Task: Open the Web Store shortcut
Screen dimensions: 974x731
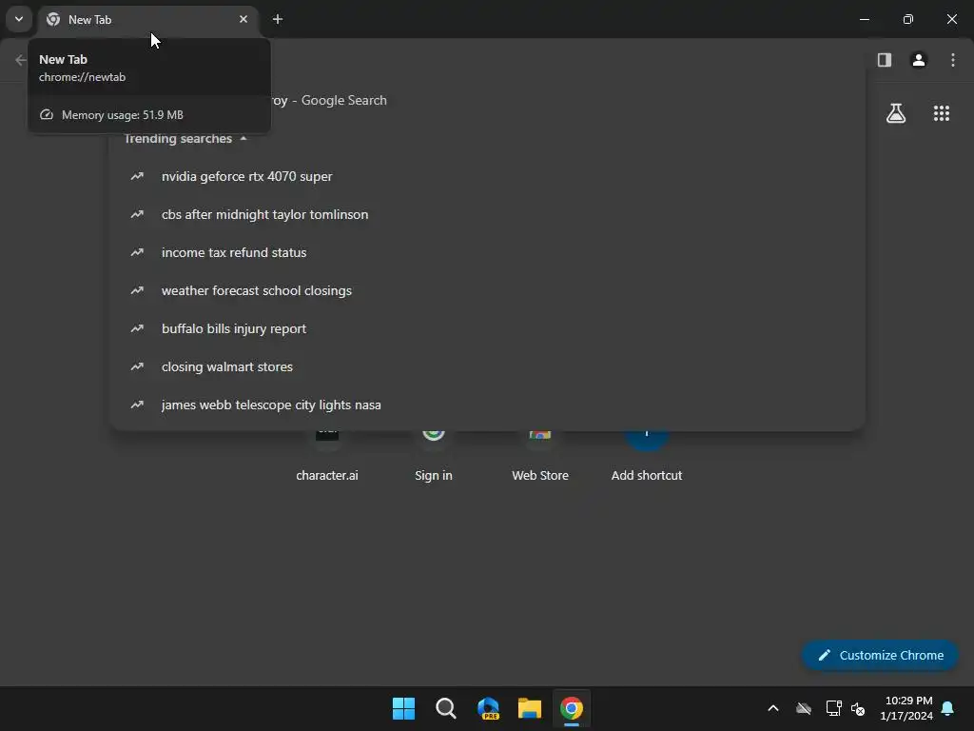Action: [x=540, y=457]
